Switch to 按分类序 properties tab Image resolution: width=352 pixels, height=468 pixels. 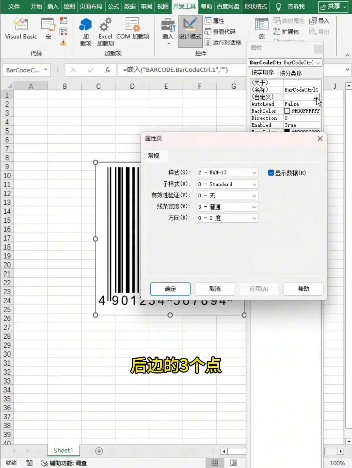click(291, 73)
